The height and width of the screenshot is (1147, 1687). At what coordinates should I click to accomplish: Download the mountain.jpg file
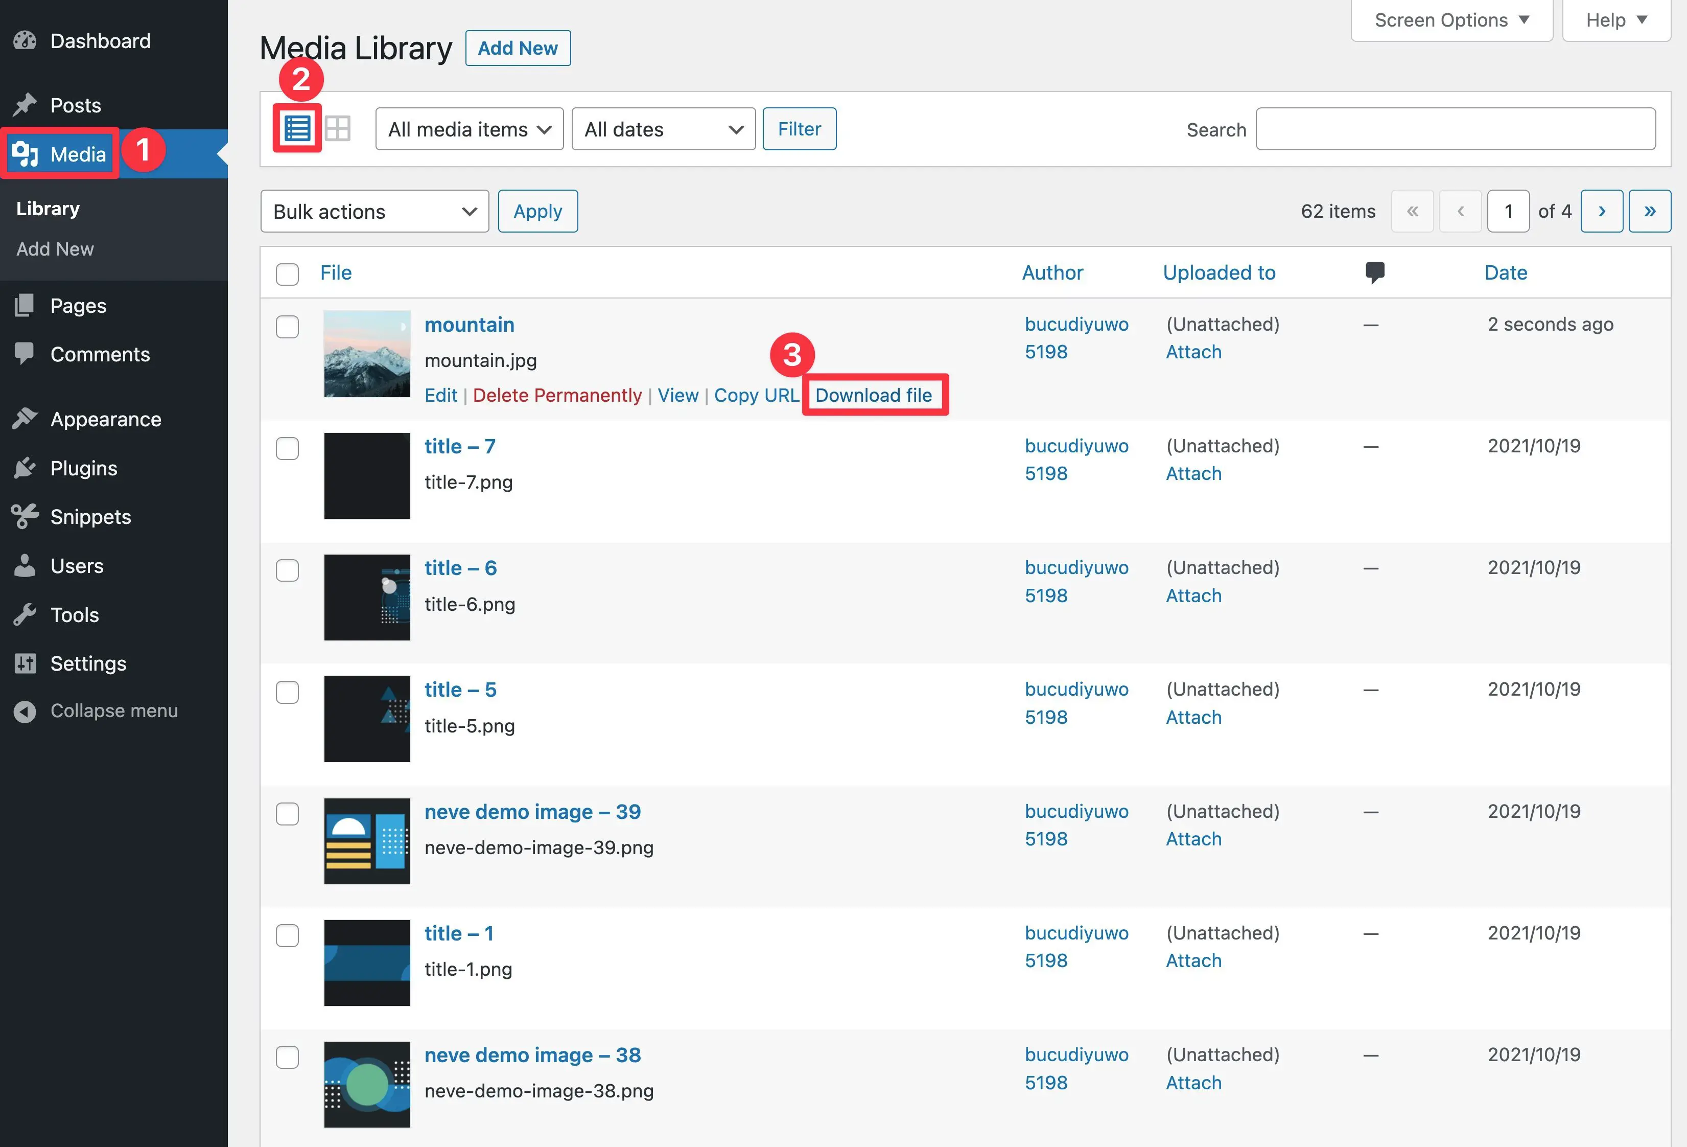tap(874, 394)
